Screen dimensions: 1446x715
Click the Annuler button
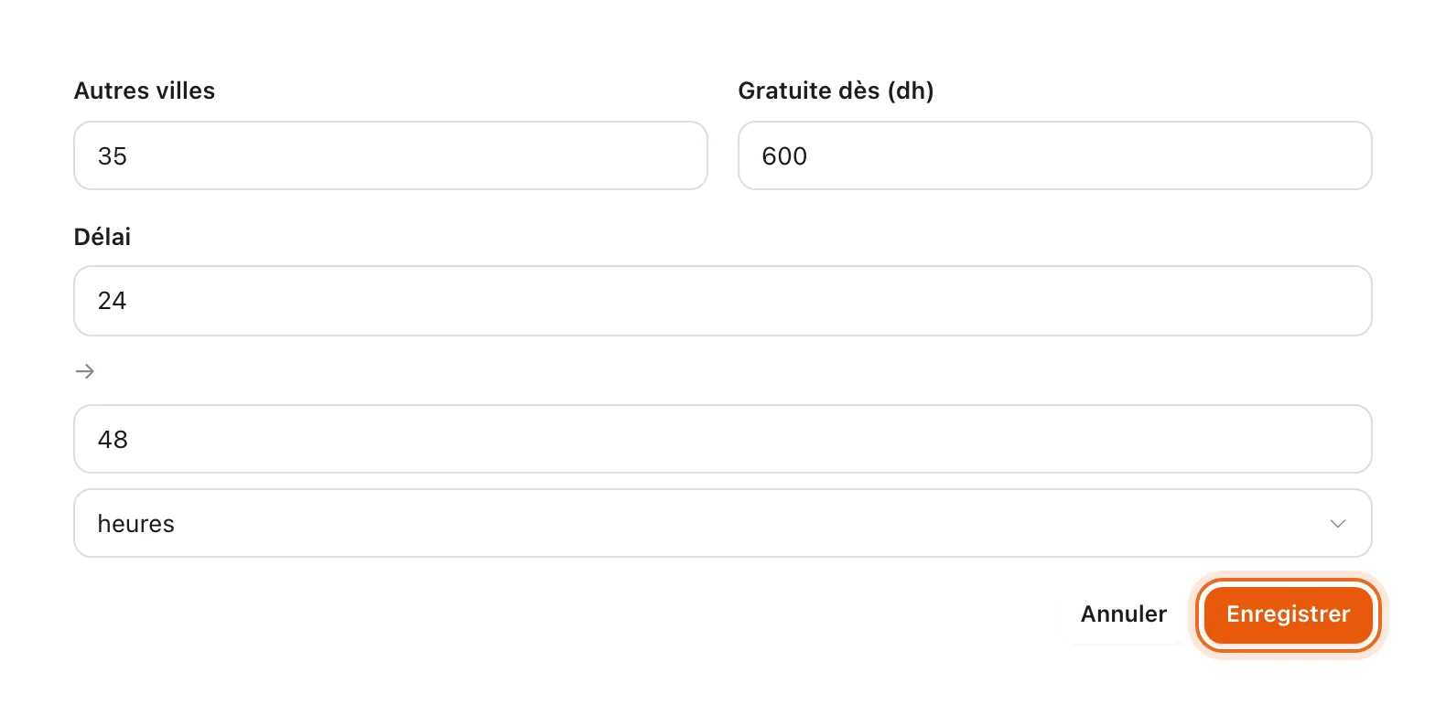pos(1124,614)
